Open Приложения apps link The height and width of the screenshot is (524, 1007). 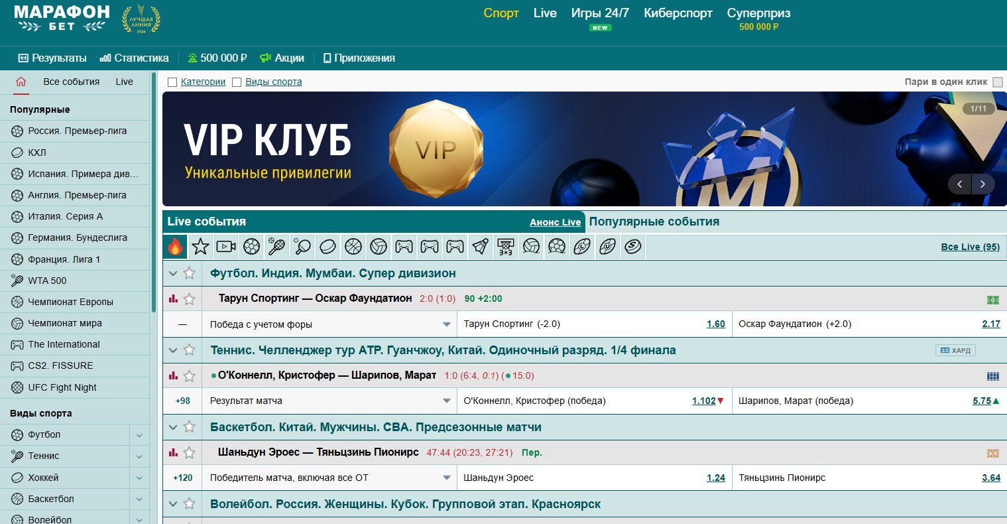[x=359, y=58]
